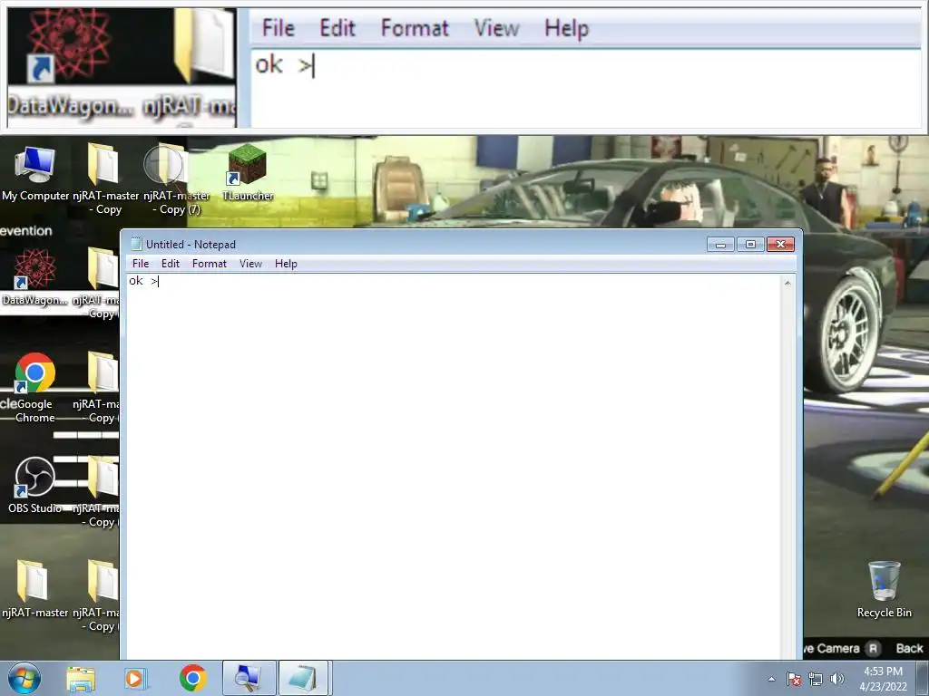Open Windows Explorer from the taskbar
Image resolution: width=929 pixels, height=696 pixels.
point(81,679)
